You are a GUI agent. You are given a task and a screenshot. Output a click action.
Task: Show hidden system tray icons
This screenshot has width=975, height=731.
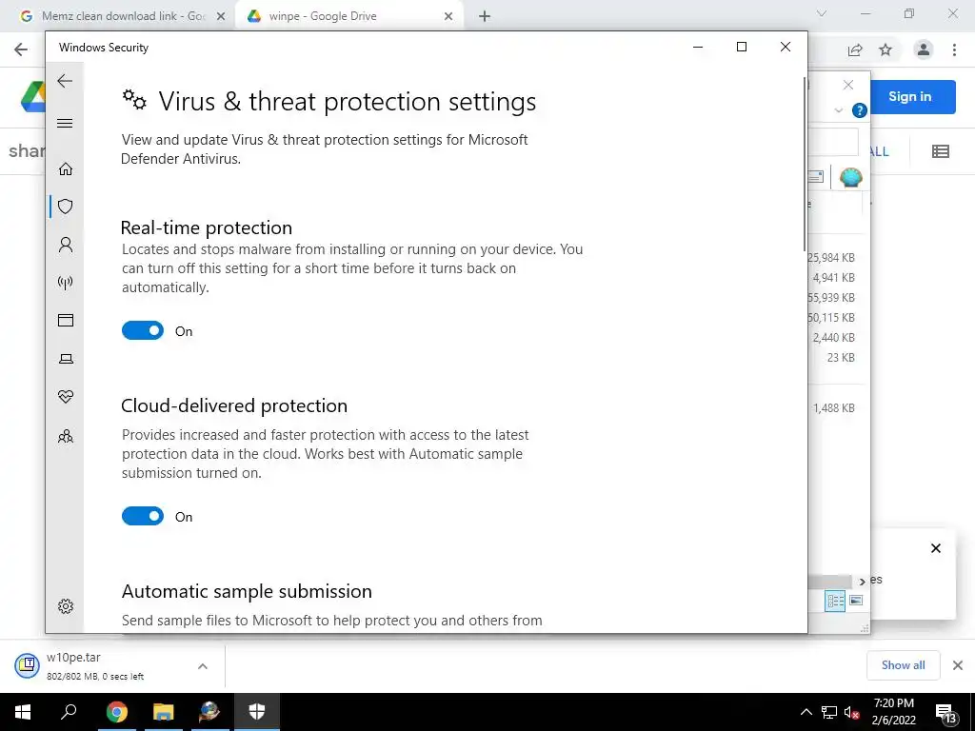pyautogui.click(x=806, y=712)
